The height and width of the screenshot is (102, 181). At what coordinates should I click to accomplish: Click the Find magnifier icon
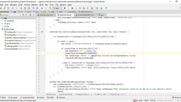point(33,8)
